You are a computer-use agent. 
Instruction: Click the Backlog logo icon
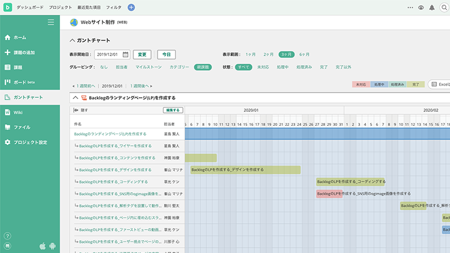click(x=8, y=7)
